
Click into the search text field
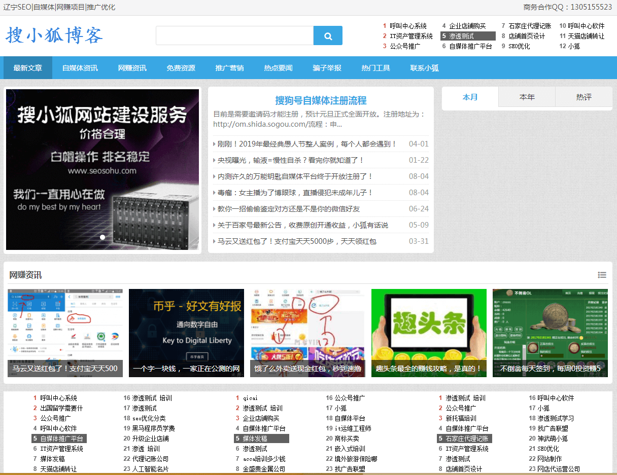pos(234,36)
